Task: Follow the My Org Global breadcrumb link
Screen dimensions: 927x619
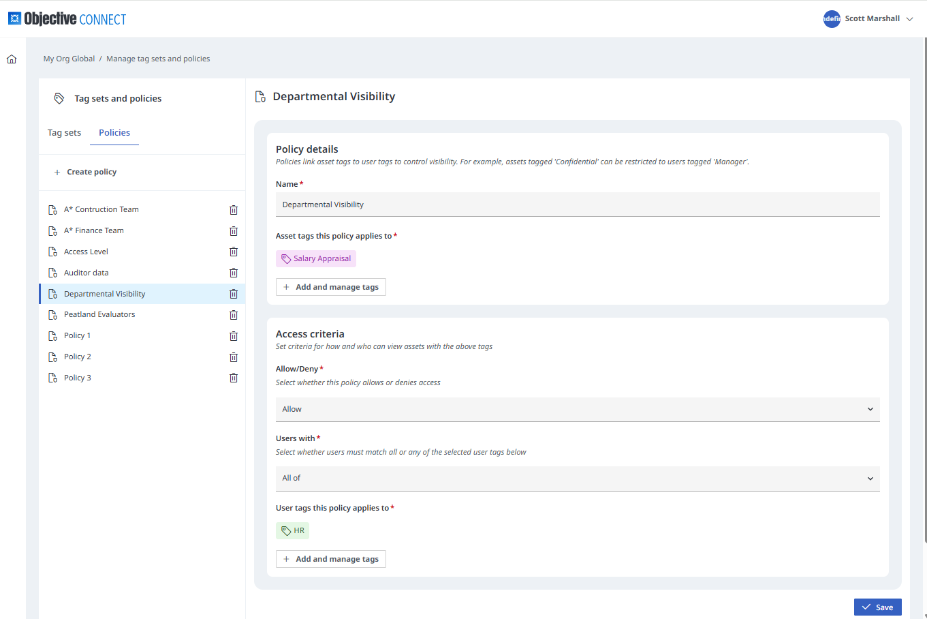Action: (x=69, y=59)
